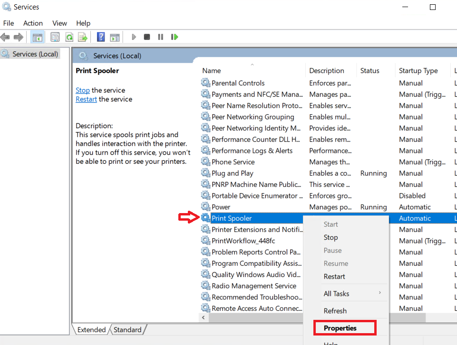Open the File menu
Screen dimensions: 457x345
pyautogui.click(x=9, y=23)
